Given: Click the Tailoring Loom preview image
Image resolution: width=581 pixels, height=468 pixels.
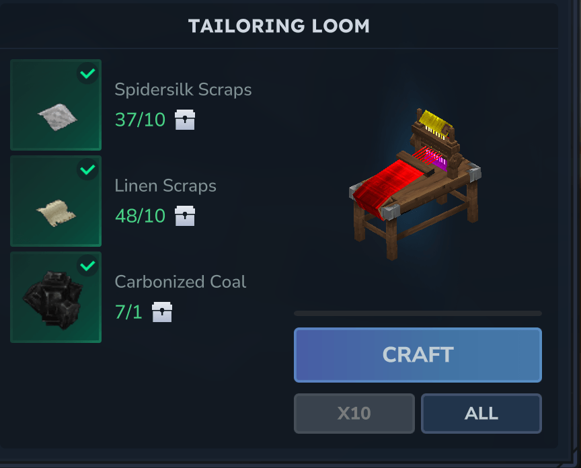Looking at the screenshot, I should coord(415,184).
